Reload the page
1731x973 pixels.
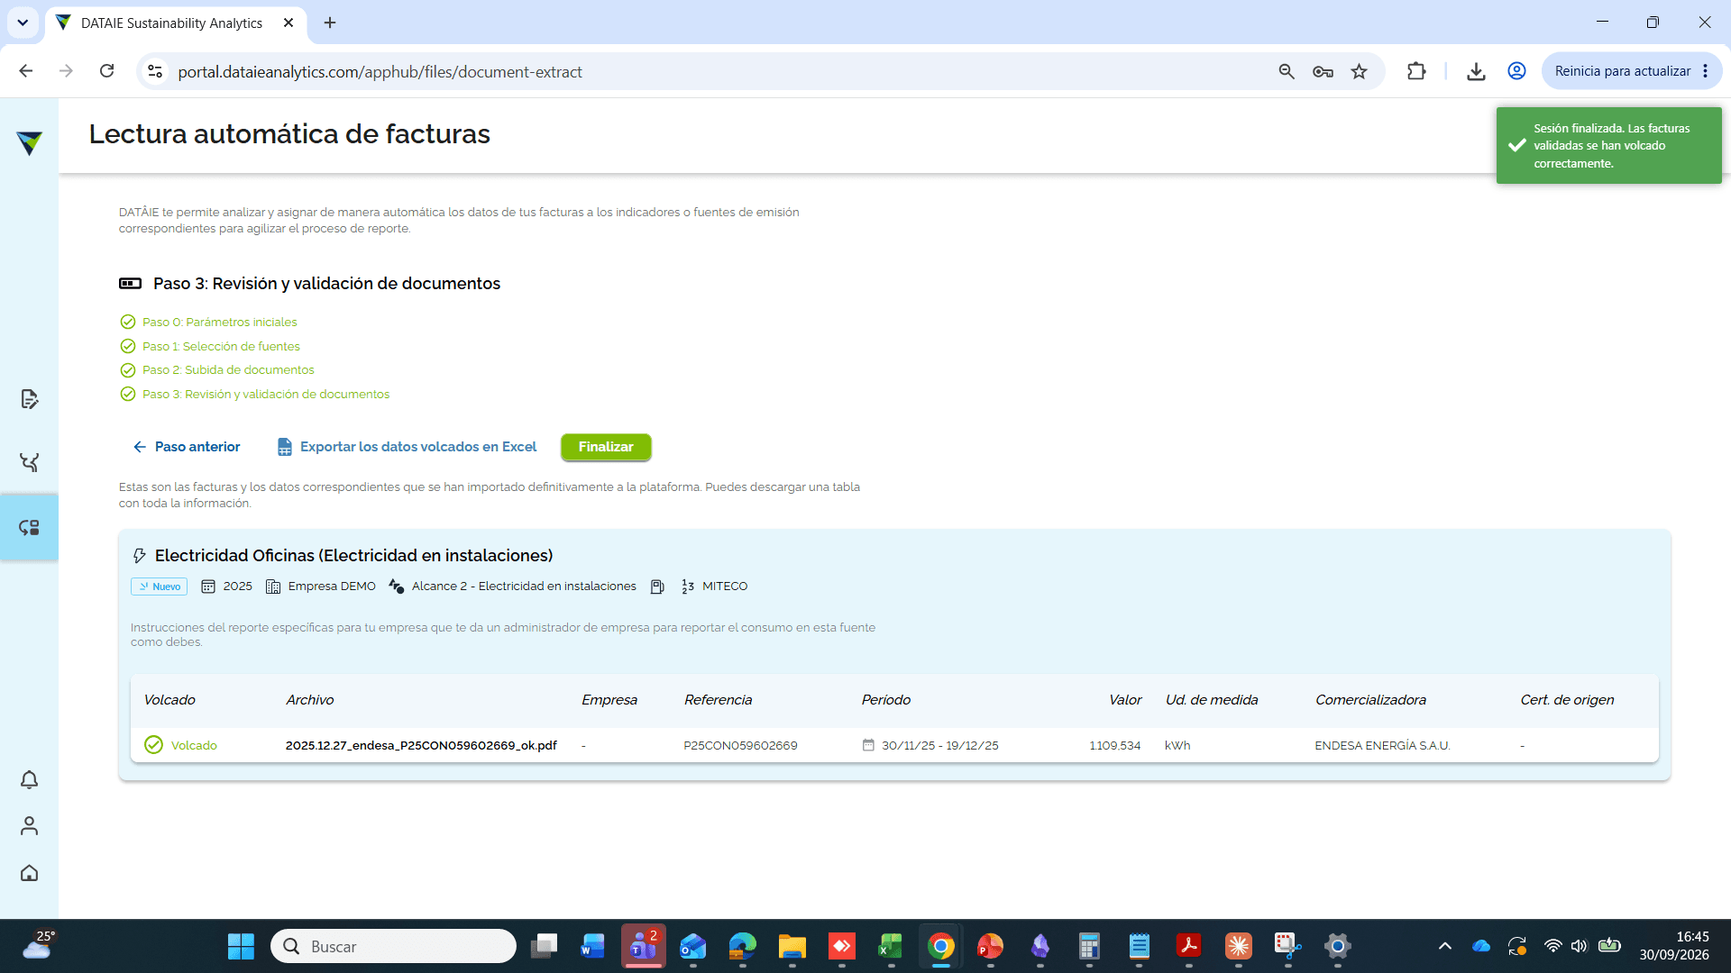[x=106, y=71]
